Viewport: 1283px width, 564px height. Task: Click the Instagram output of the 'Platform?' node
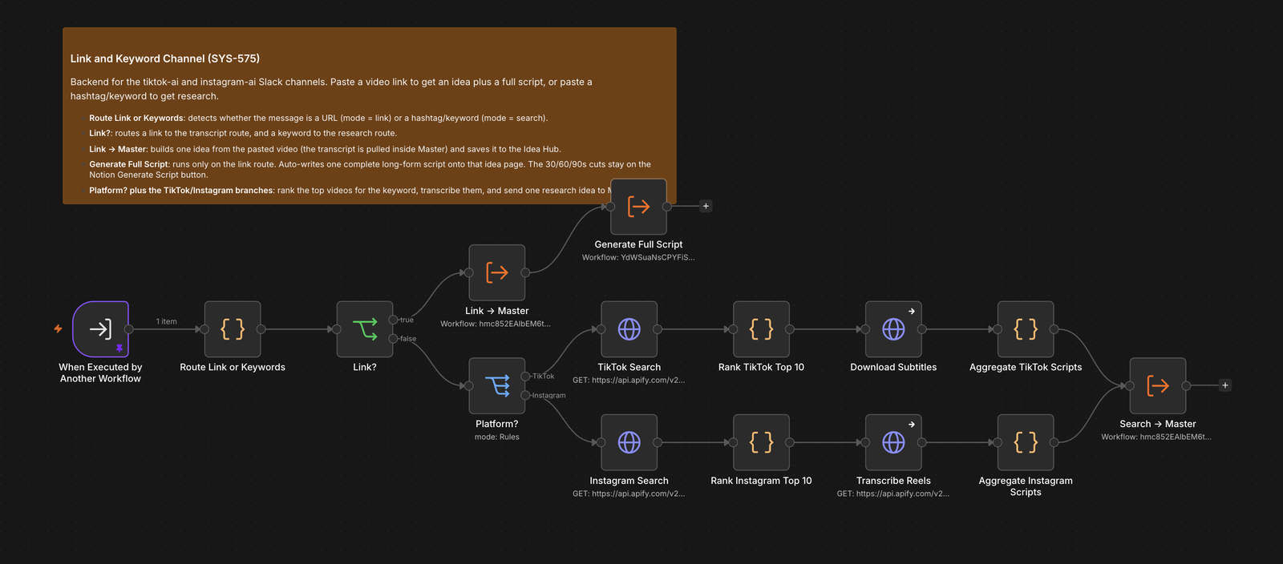pos(526,395)
